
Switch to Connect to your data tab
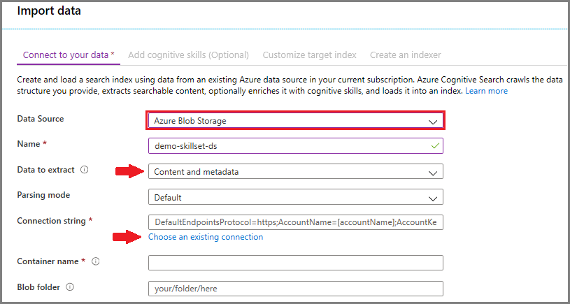69,55
